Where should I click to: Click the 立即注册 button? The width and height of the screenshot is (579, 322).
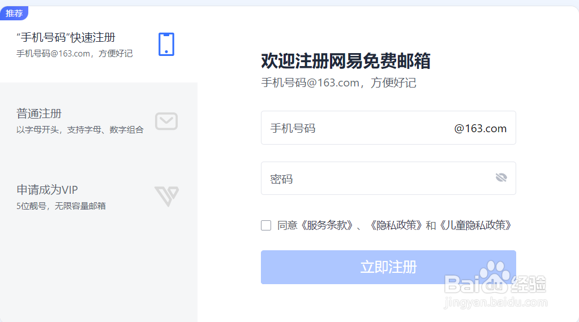(x=388, y=267)
